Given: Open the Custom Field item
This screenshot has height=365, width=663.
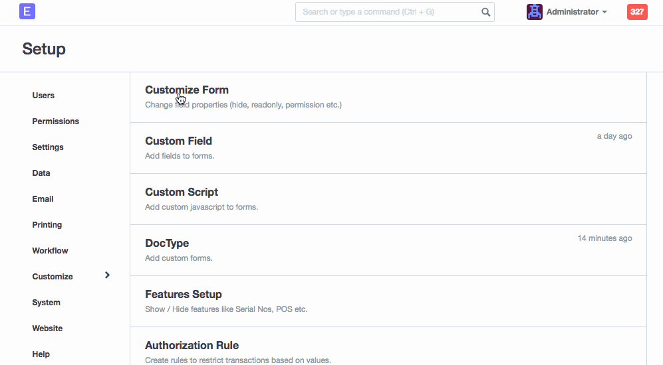Looking at the screenshot, I should point(178,141).
